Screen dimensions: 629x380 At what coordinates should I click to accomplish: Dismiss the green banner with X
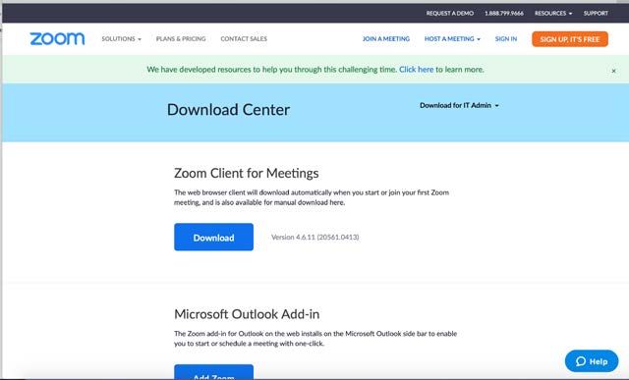pos(613,71)
